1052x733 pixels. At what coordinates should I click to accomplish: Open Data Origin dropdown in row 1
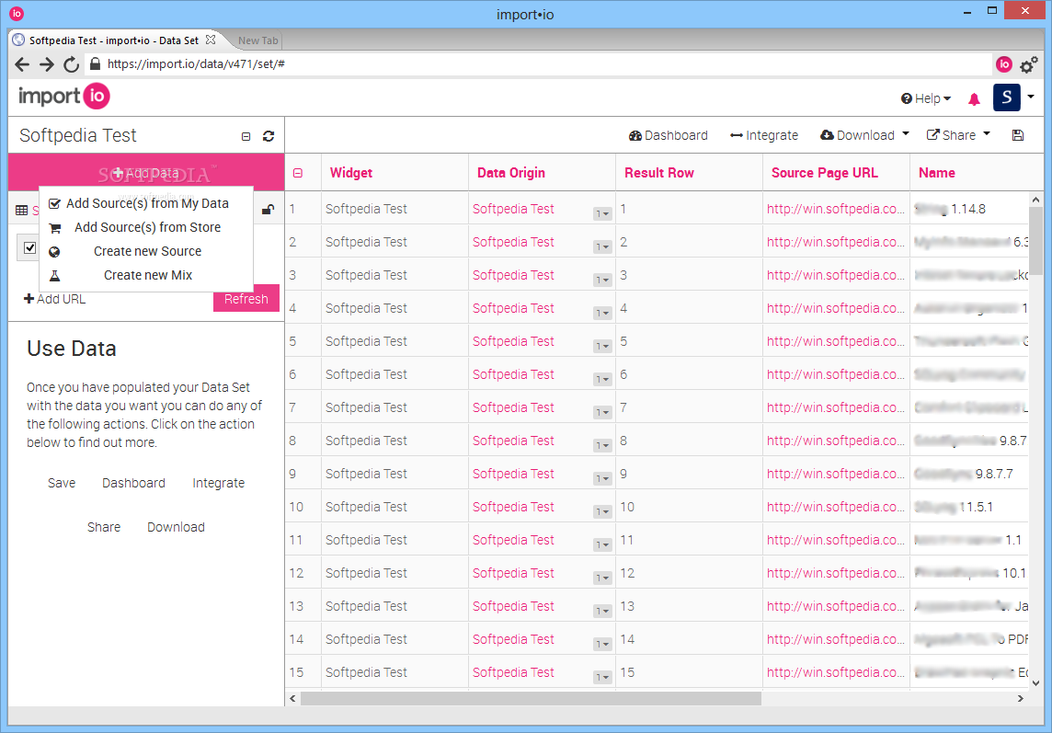click(x=602, y=214)
